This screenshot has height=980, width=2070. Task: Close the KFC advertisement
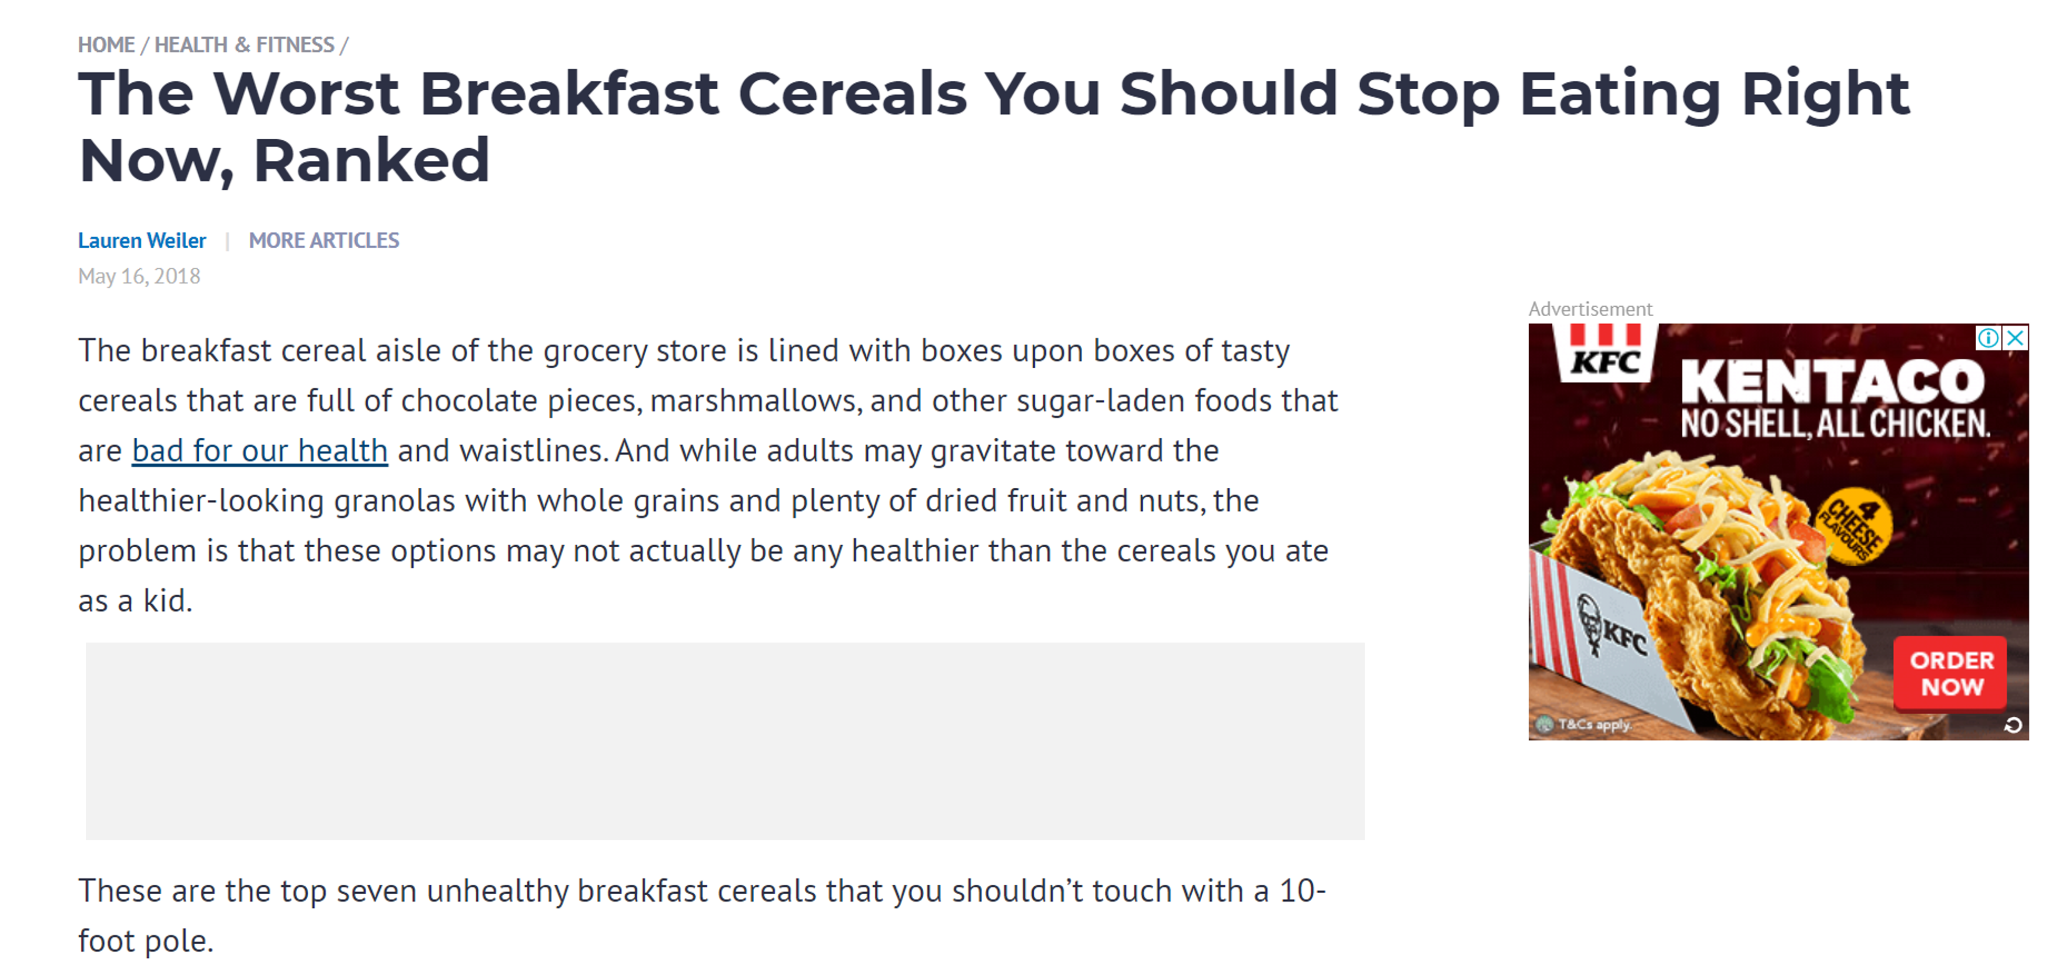tap(2016, 338)
